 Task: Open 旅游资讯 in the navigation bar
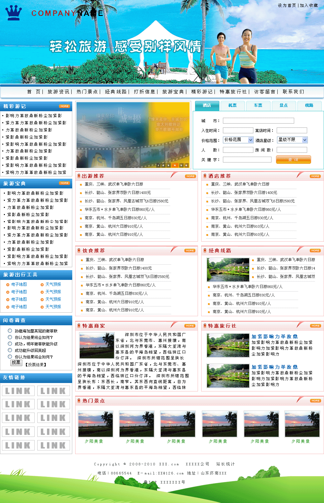pyautogui.click(x=59, y=92)
